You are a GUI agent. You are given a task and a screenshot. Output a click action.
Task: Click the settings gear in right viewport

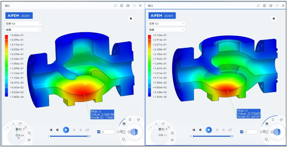pyautogui.click(x=271, y=132)
